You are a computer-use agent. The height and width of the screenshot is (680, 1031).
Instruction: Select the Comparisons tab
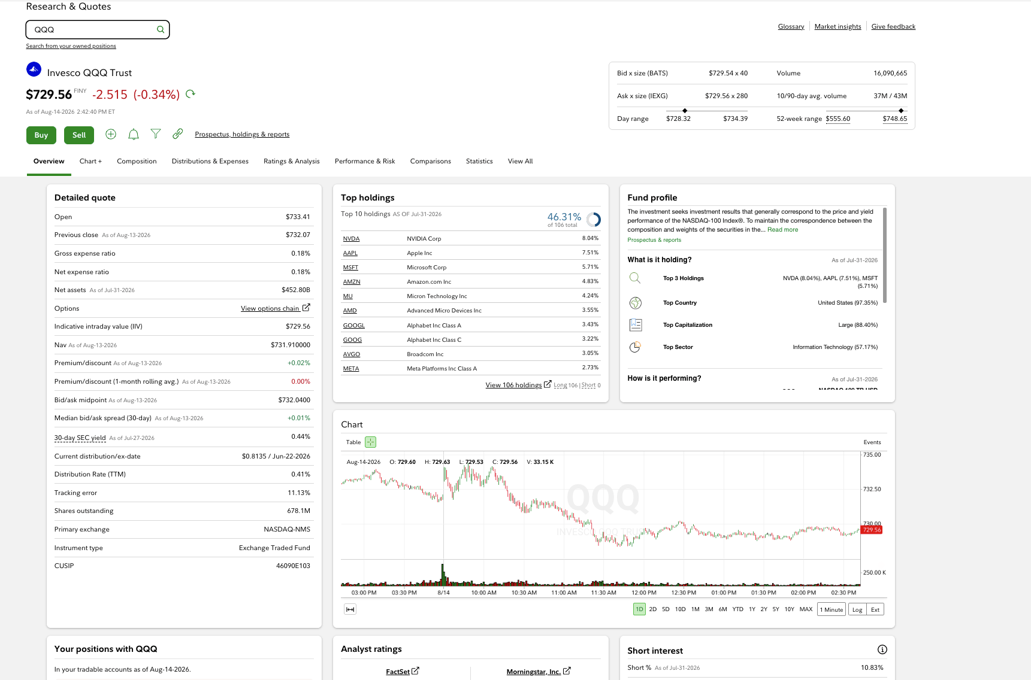pos(431,161)
